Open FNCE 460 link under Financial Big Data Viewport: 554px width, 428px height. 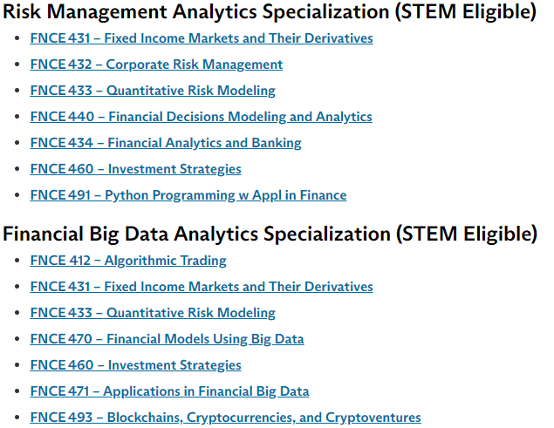click(x=136, y=364)
